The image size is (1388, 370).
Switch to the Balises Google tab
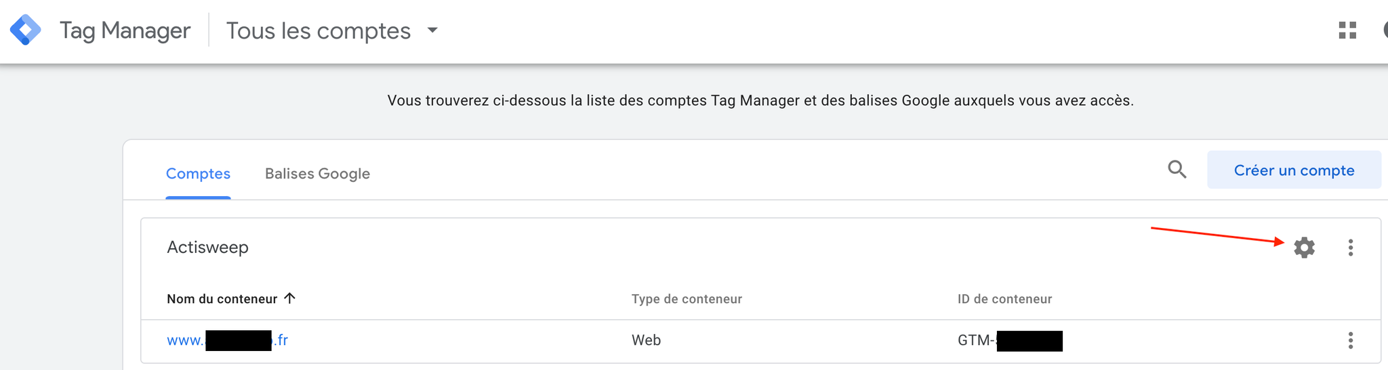[317, 174]
